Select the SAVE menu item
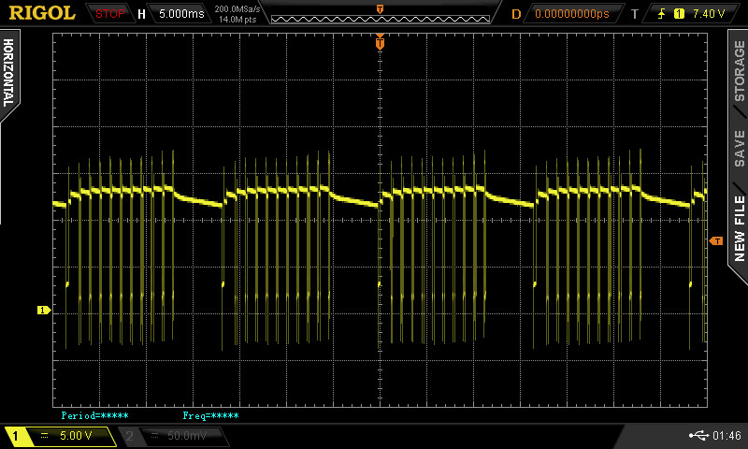 coord(739,148)
